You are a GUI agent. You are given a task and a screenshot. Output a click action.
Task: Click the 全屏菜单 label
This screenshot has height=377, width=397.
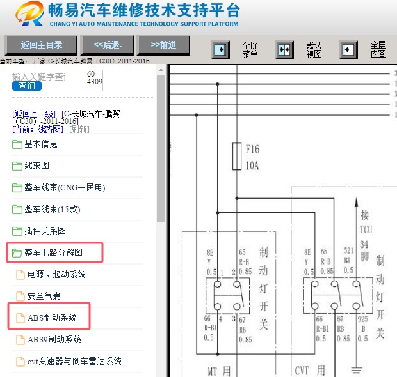click(x=250, y=50)
